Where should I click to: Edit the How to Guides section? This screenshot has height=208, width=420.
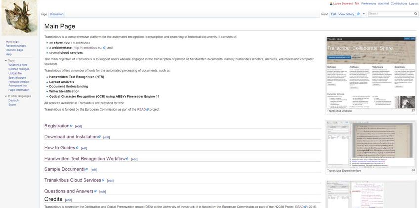pos(84,148)
